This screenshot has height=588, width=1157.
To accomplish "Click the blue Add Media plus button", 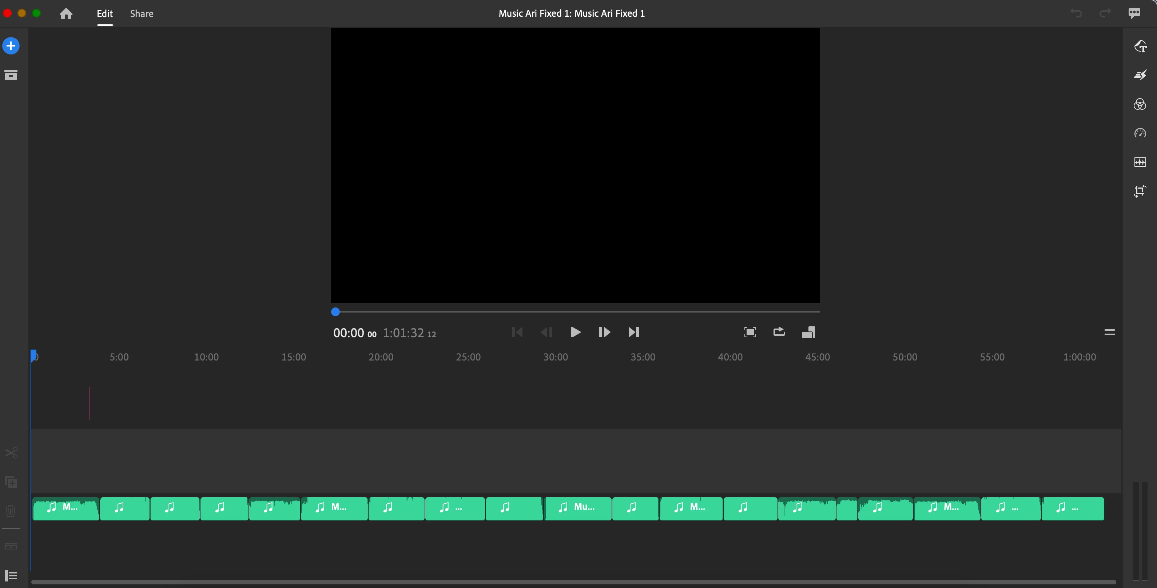I will [11, 46].
